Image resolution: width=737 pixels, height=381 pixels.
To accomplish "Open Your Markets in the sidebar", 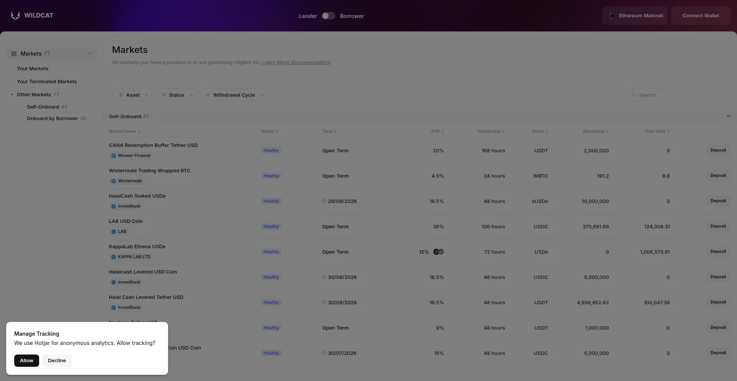I will pos(33,69).
